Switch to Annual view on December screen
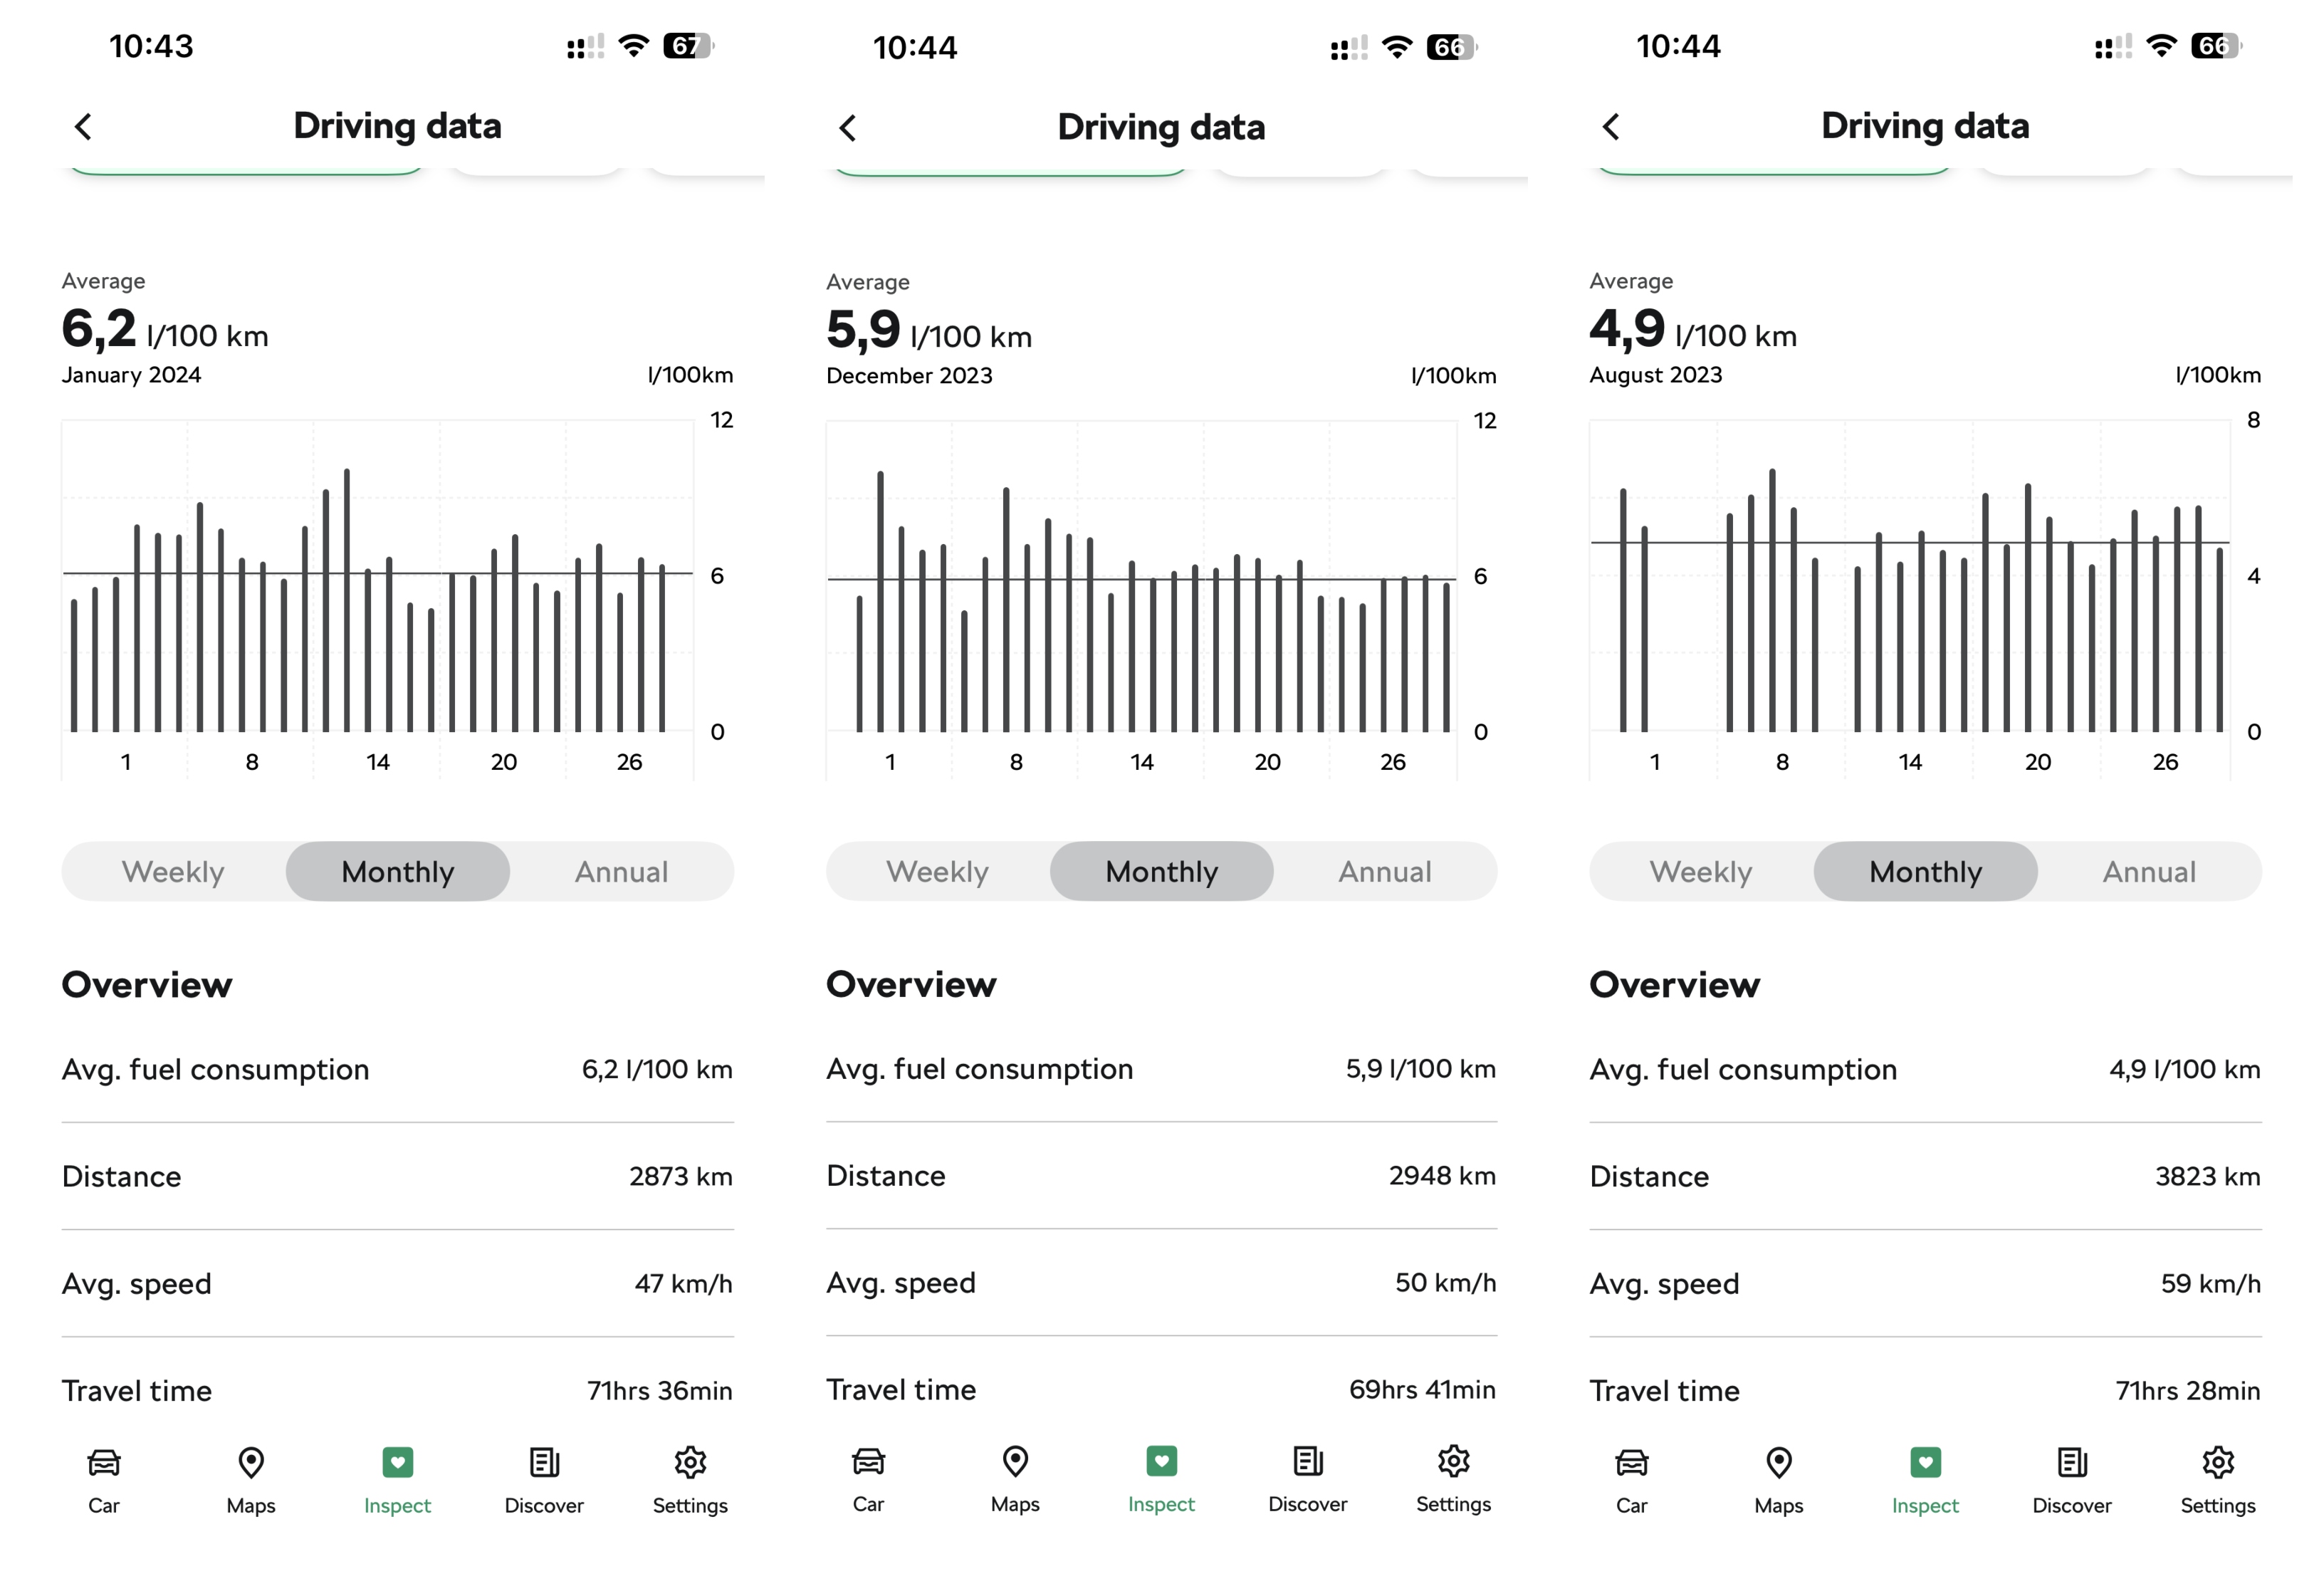 coord(1385,871)
